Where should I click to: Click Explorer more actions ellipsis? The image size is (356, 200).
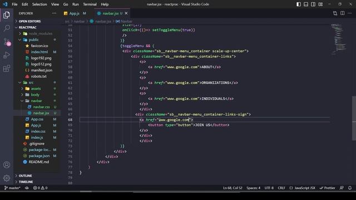coord(54,13)
